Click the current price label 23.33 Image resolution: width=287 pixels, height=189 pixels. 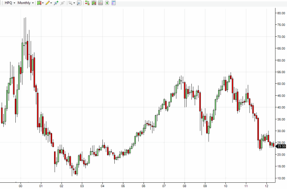pos(281,146)
